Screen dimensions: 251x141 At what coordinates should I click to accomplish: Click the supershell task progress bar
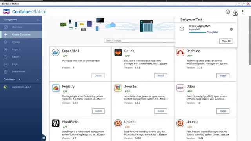click(x=197, y=32)
